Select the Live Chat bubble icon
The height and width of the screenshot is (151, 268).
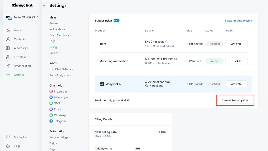click(8, 57)
